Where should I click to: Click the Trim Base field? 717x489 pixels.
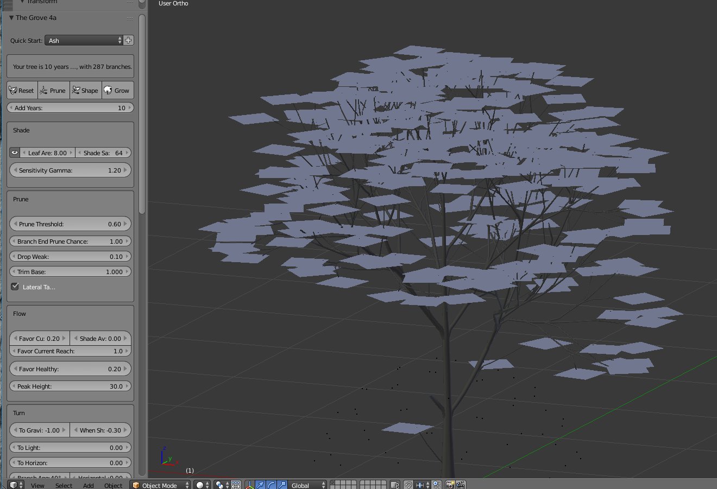pos(70,272)
